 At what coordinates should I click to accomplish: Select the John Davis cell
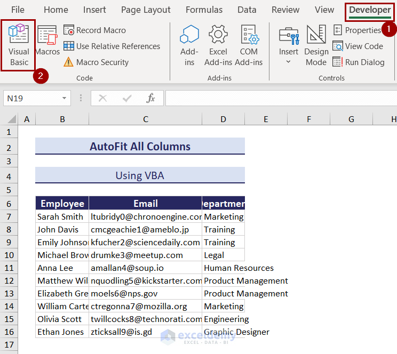62,229
